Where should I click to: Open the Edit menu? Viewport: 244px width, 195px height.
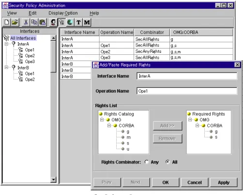32,13
